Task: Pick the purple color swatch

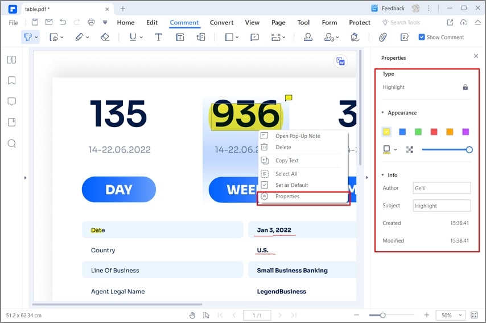Action: [466, 132]
